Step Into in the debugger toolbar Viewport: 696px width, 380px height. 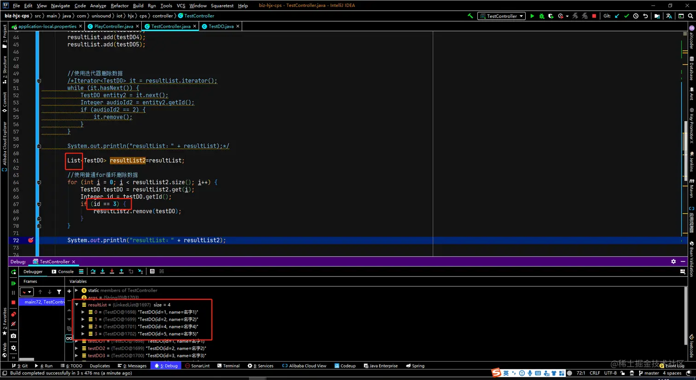tap(103, 271)
